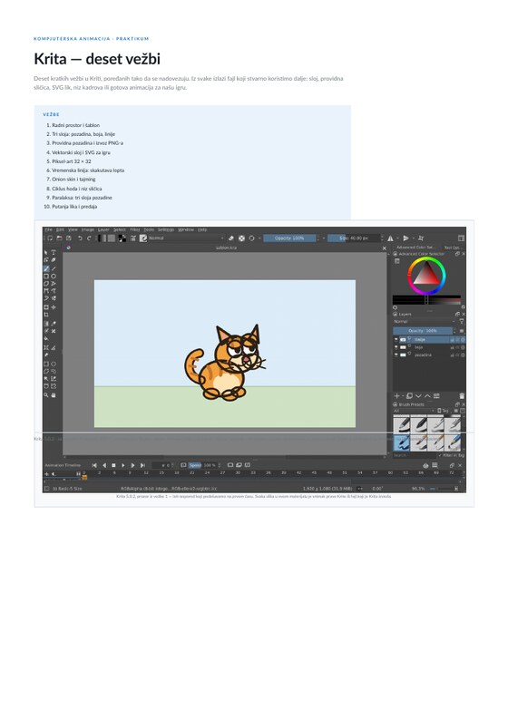Screen dimensions: 508x719
Task: Add layer with plus button
Action: tap(397, 395)
